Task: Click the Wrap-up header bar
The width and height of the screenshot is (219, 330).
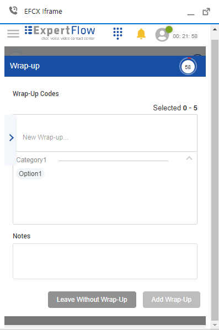Action: (x=105, y=66)
